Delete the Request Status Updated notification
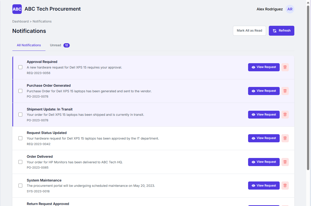 (x=285, y=138)
